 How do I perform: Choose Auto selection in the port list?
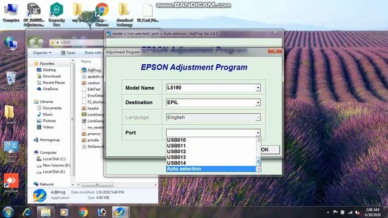(211, 169)
